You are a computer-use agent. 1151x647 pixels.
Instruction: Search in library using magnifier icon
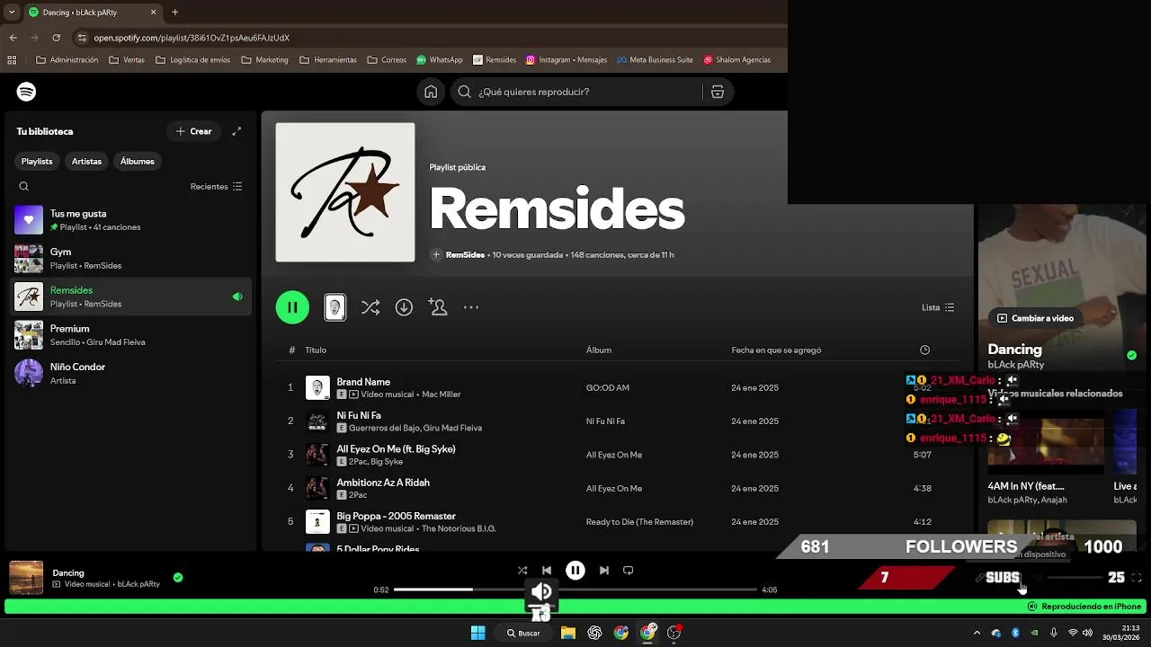(x=24, y=187)
